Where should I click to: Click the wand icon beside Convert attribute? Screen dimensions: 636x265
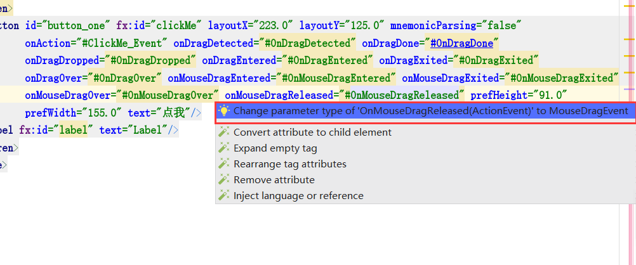(x=223, y=132)
